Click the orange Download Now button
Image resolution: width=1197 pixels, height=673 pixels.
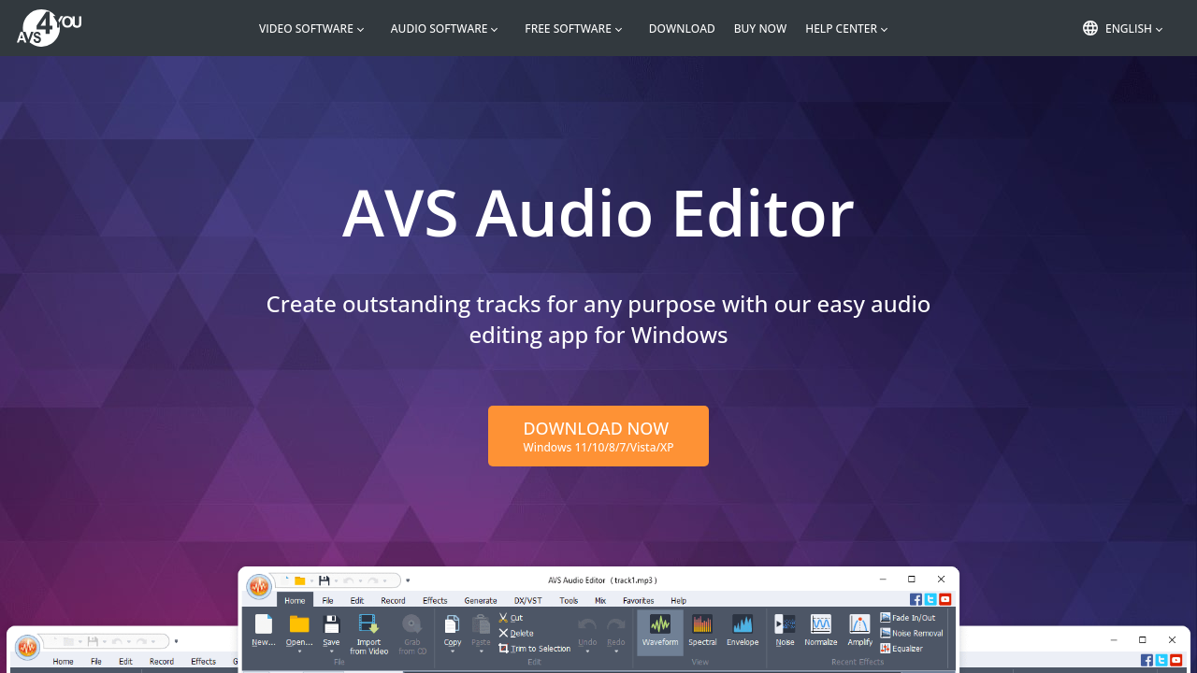click(x=598, y=436)
